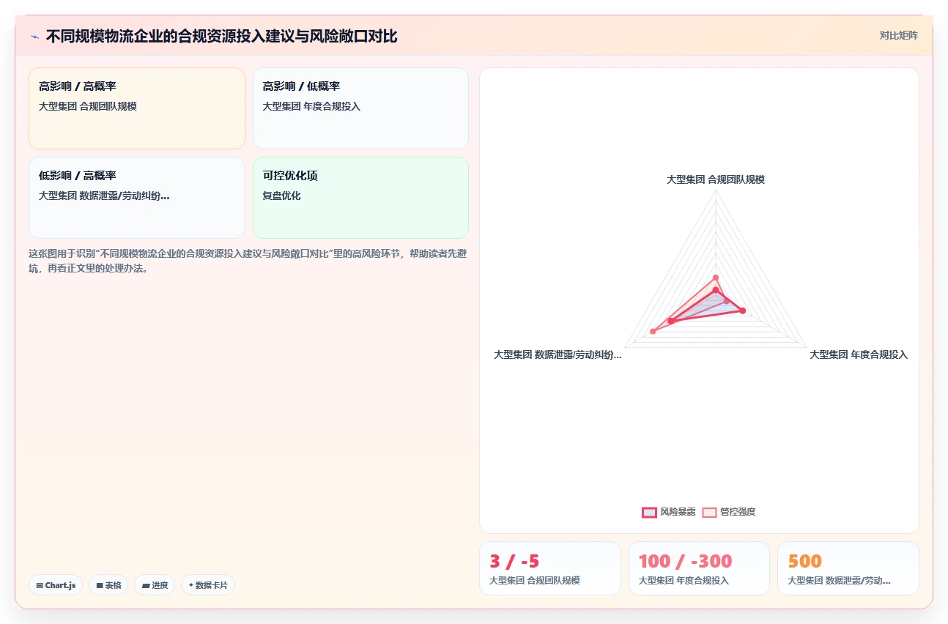
Task: Click the 管控强度 legend color box
Action: [x=709, y=512]
